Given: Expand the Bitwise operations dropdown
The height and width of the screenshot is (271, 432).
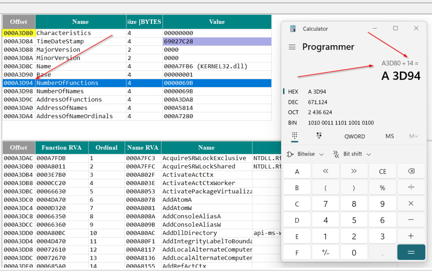Looking at the screenshot, I should pyautogui.click(x=306, y=154).
